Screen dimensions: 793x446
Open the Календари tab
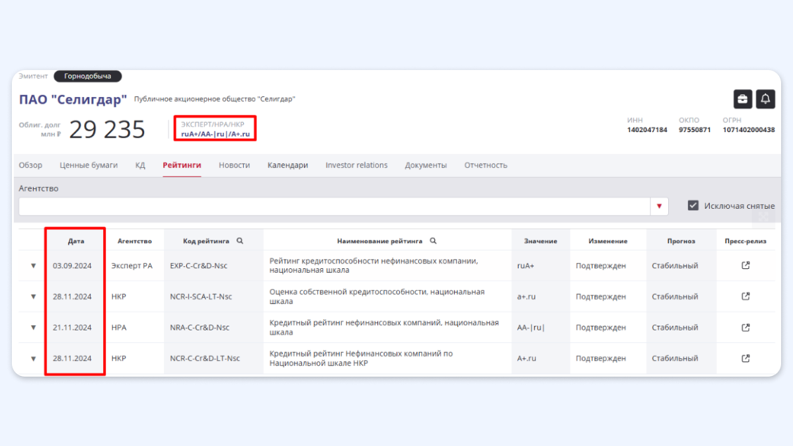click(287, 165)
